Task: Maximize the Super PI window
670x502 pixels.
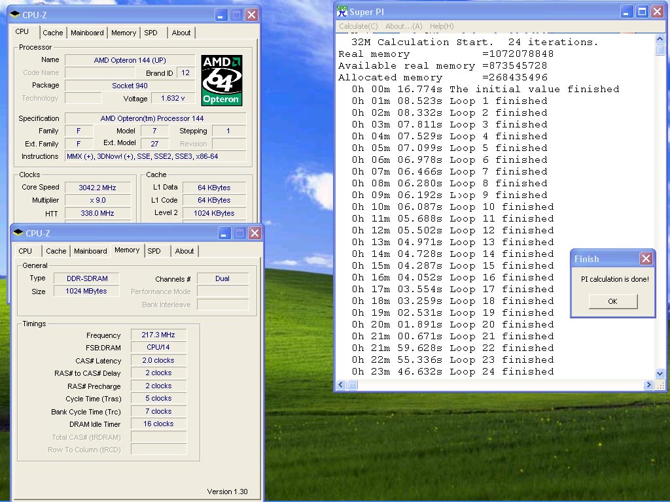Action: tap(642, 12)
